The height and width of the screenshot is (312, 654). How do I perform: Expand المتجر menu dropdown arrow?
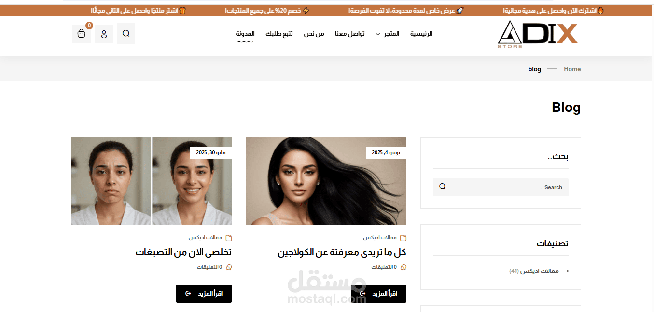coord(377,34)
